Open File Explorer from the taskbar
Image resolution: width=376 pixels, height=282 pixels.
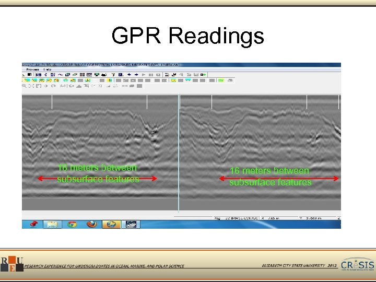[52, 224]
